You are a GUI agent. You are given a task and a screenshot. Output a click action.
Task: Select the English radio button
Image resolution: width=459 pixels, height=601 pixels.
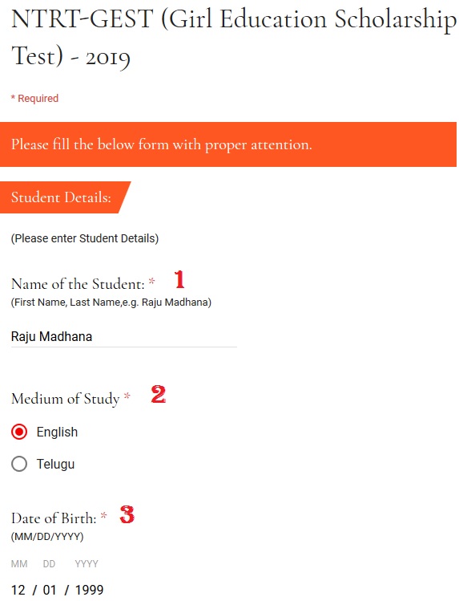click(19, 432)
